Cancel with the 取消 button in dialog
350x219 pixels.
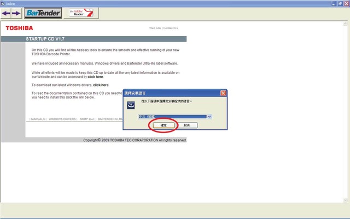click(186, 125)
